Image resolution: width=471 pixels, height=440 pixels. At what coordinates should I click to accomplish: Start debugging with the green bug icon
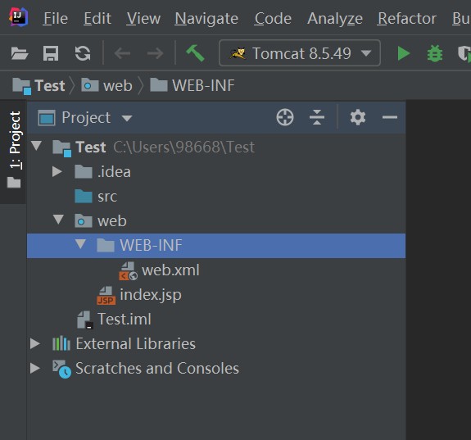tap(435, 53)
